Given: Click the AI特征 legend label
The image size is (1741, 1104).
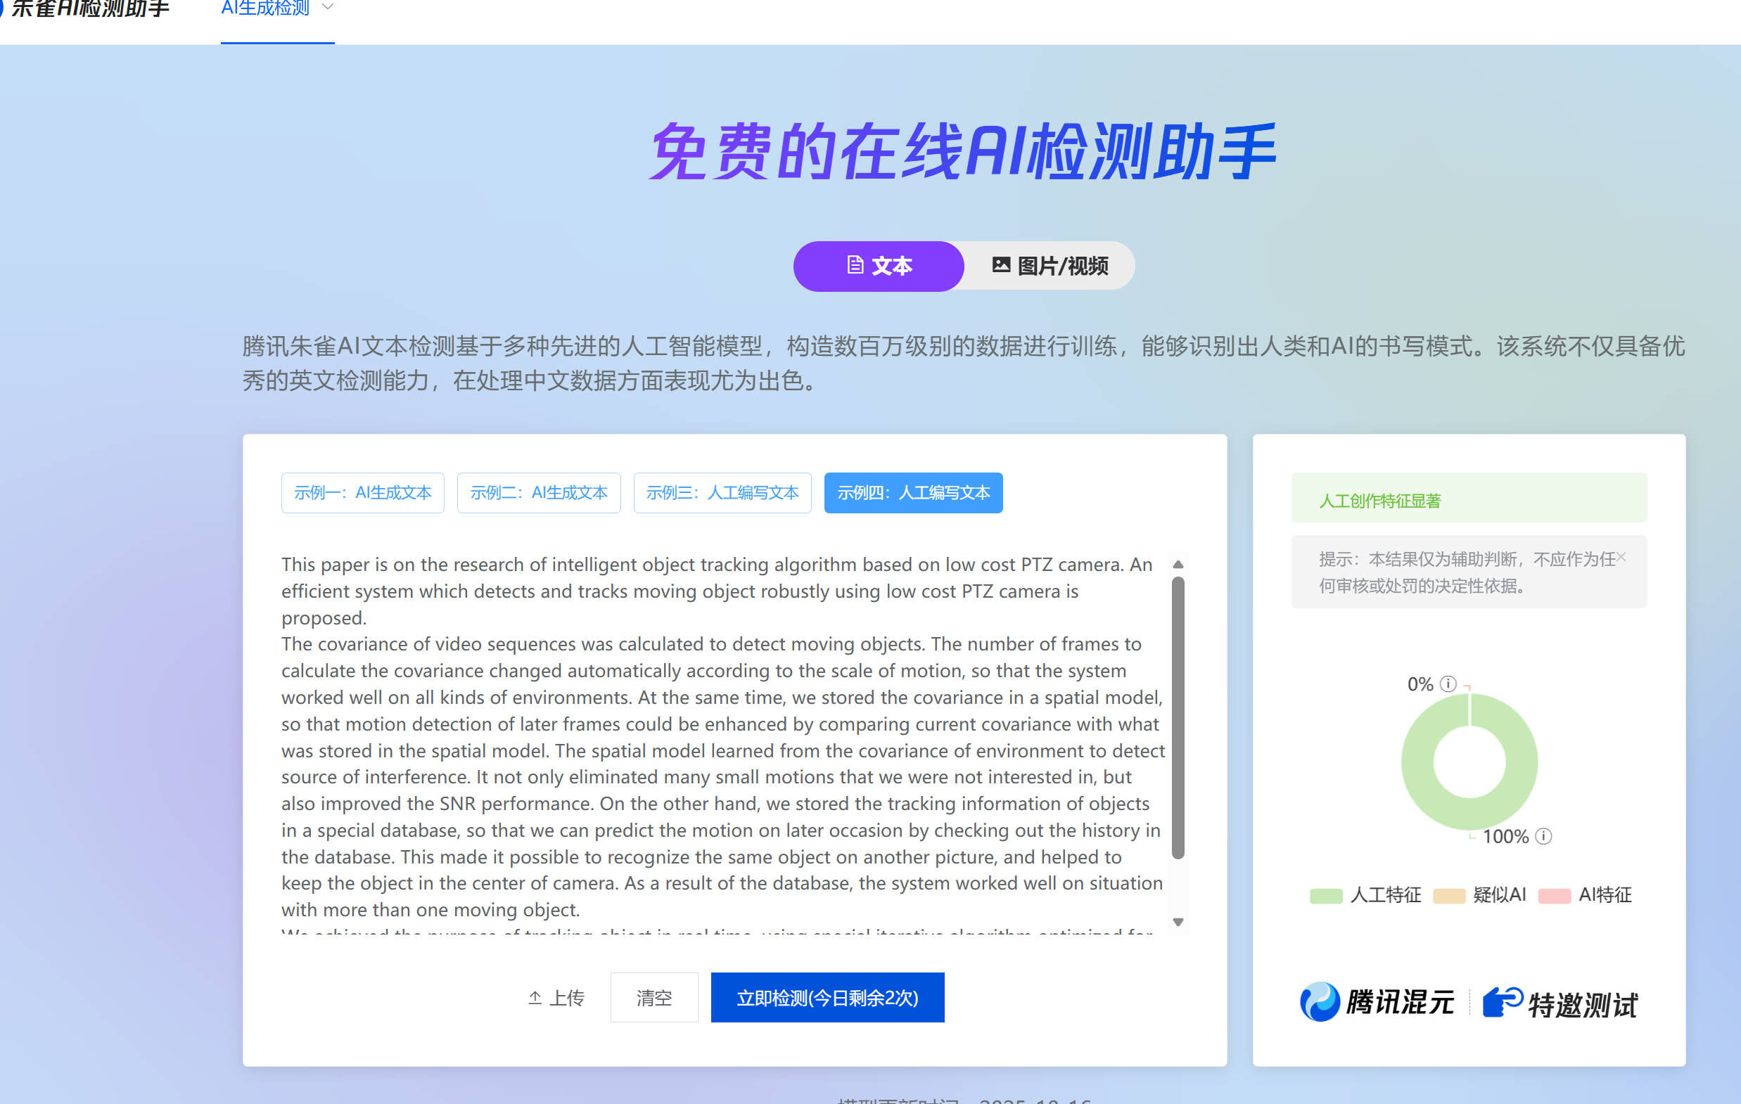Looking at the screenshot, I should [1605, 895].
